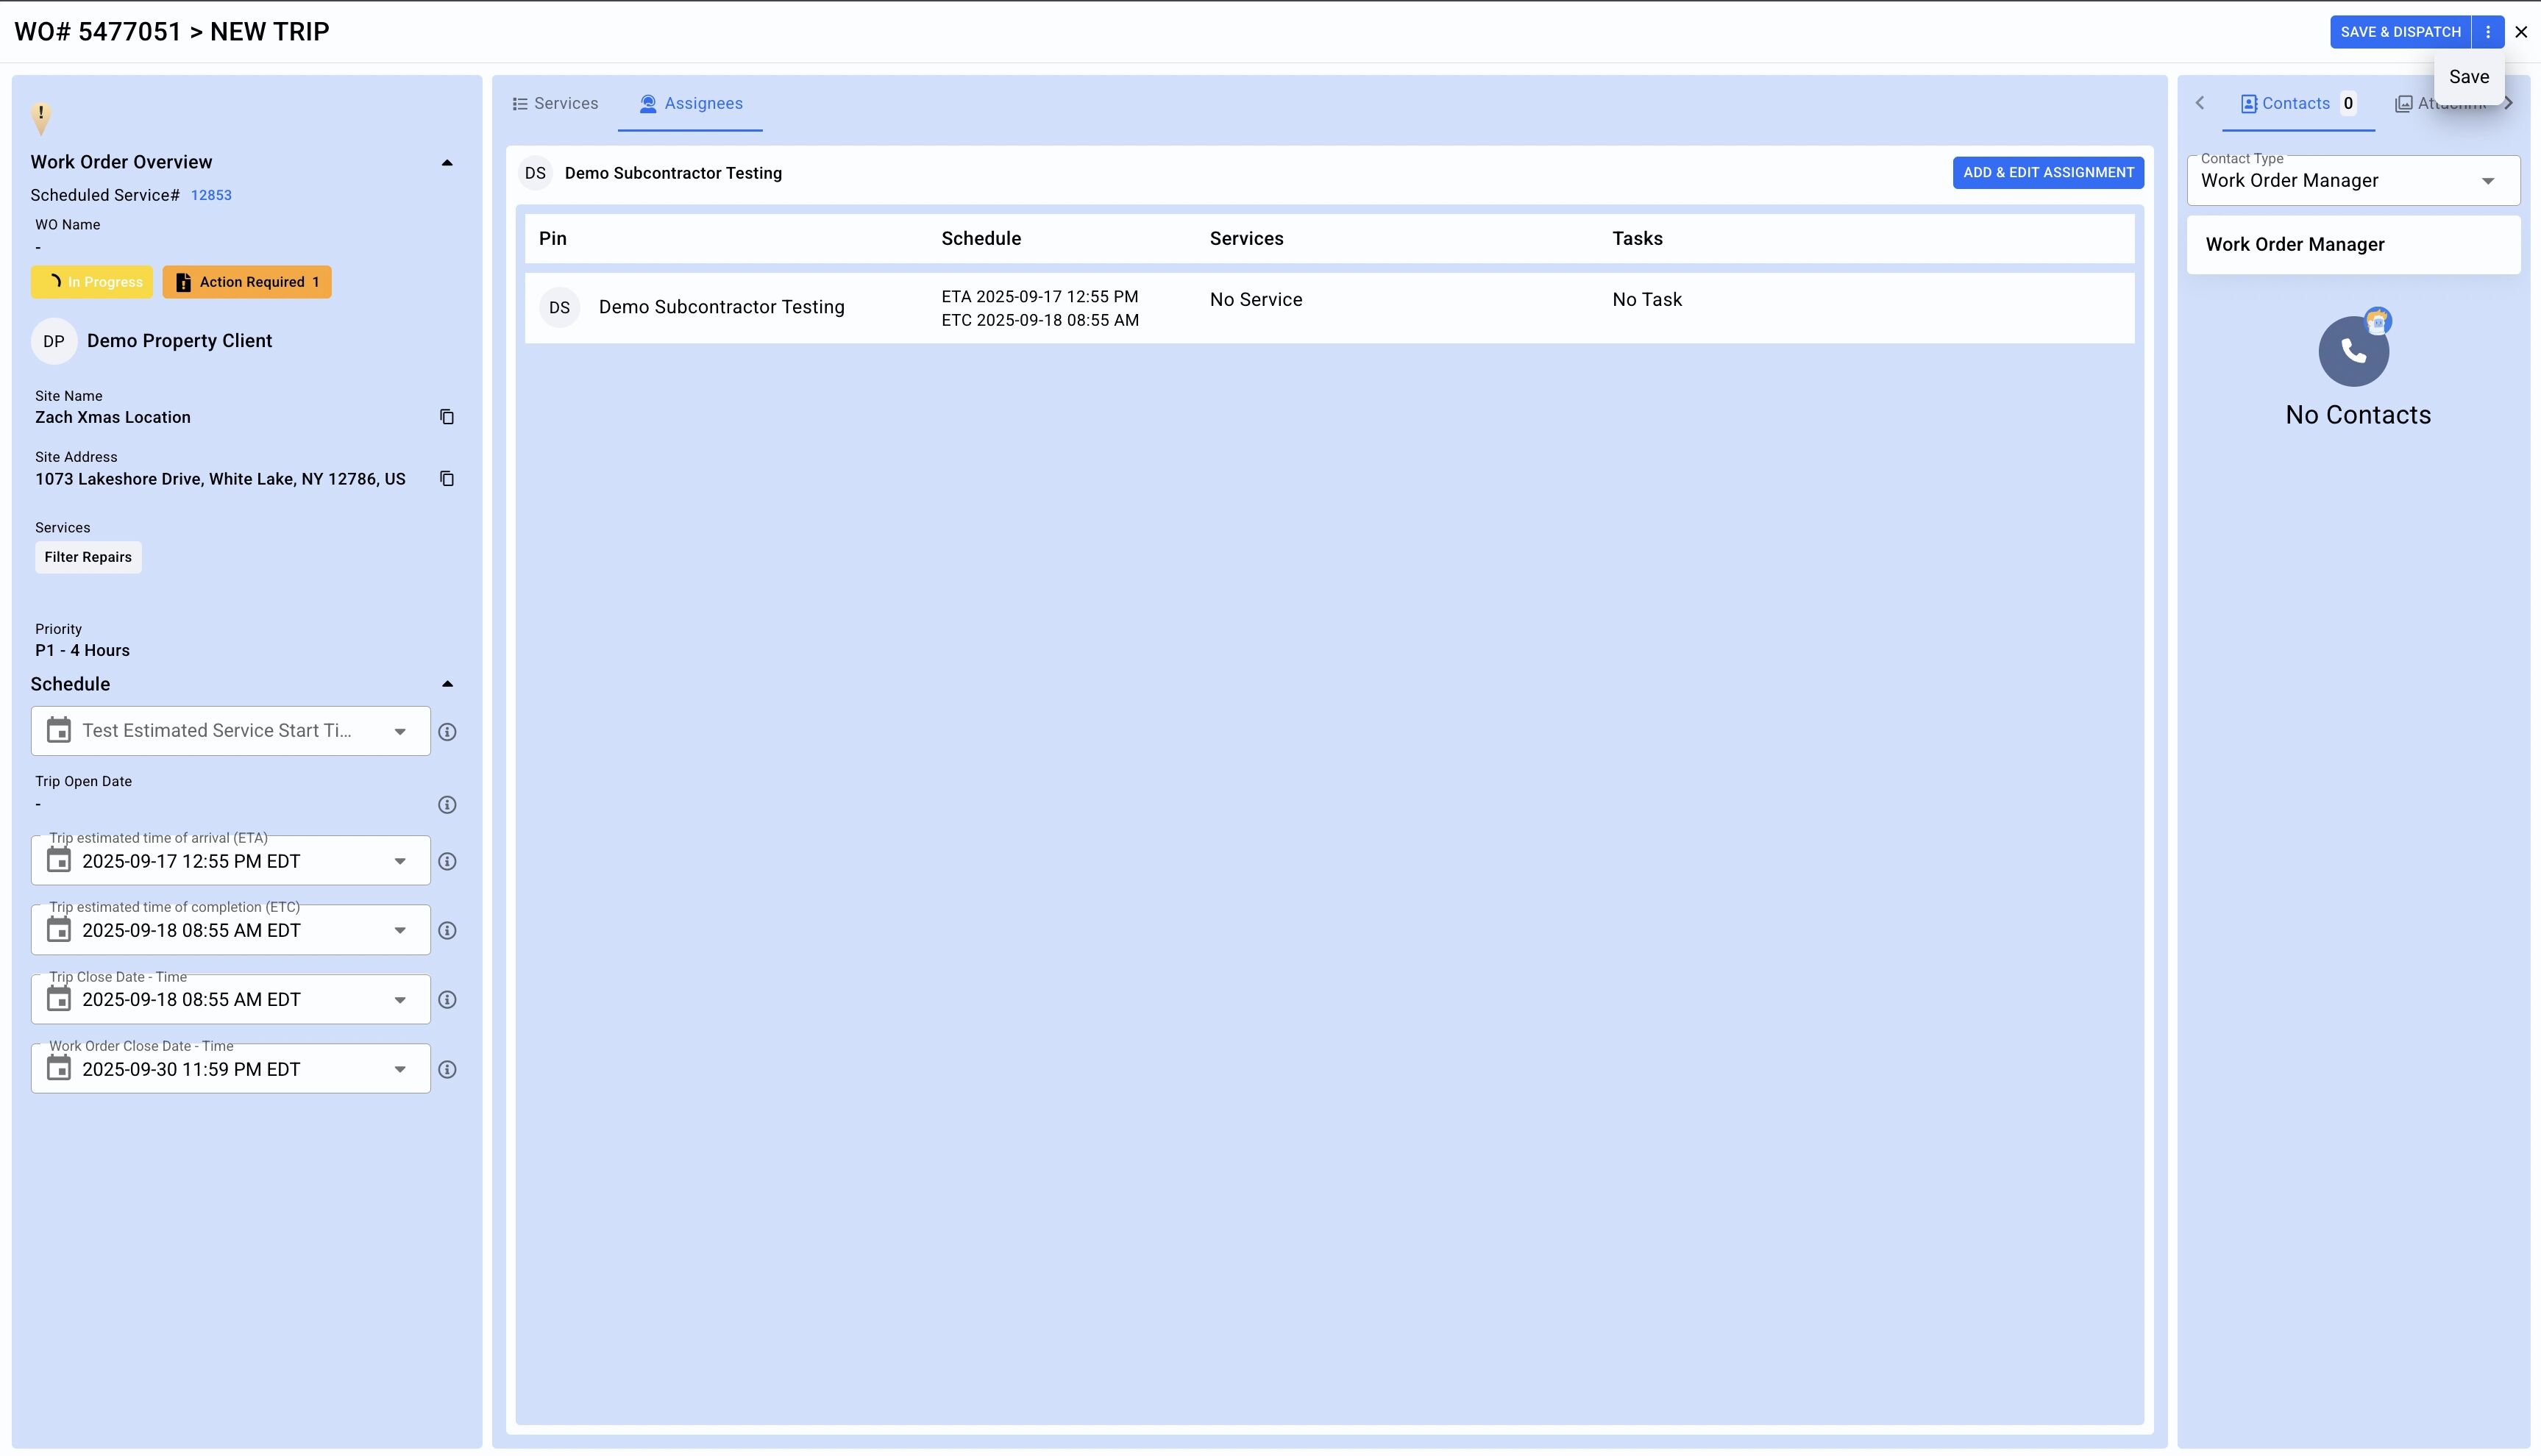Click the phone icon above No Contacts
Screen dimensions: 2541x1456
pyautogui.click(x=2353, y=352)
